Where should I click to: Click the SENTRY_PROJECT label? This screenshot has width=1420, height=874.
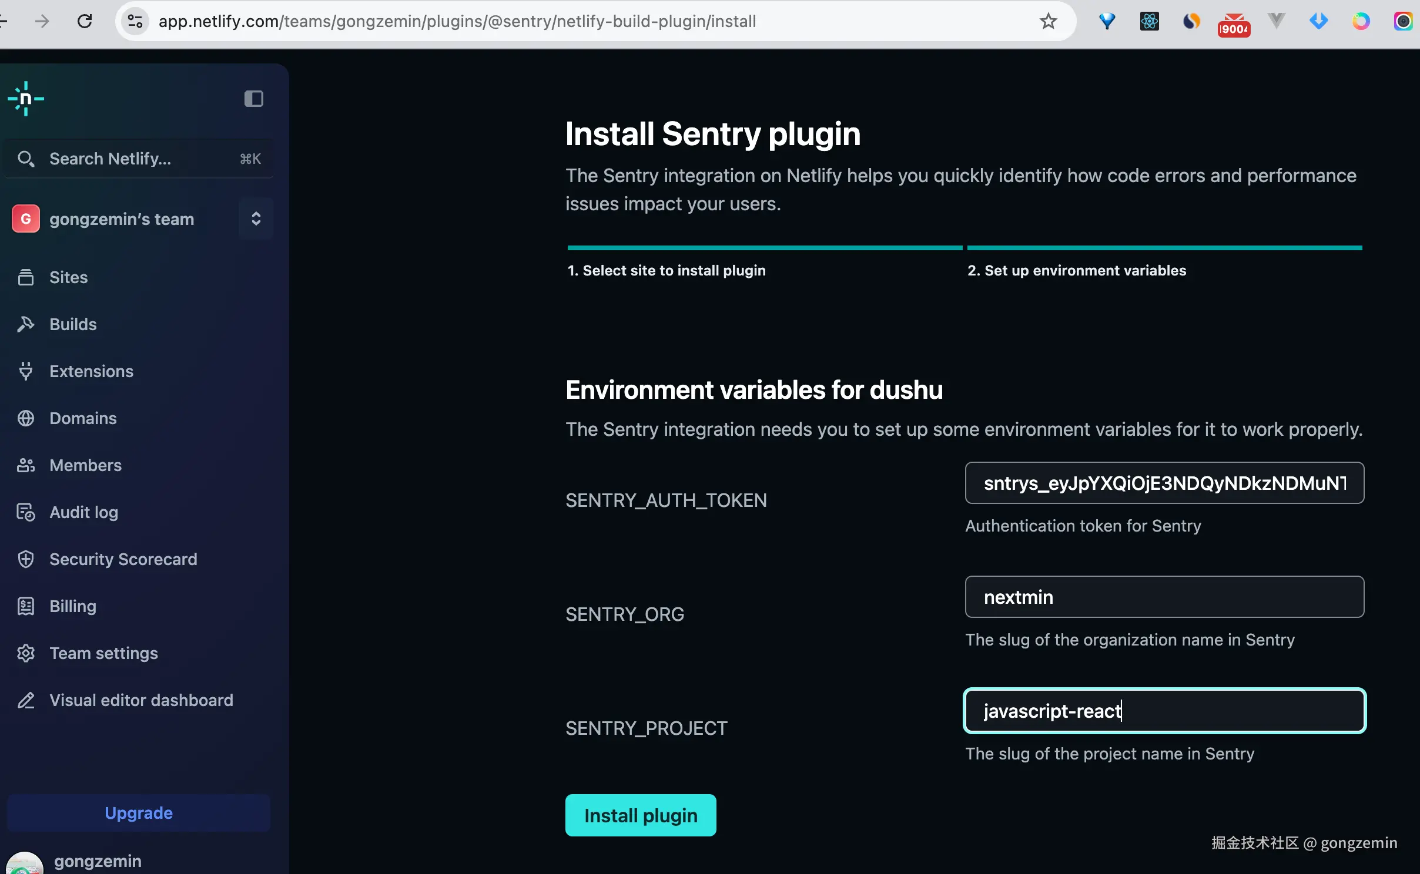[x=647, y=728]
